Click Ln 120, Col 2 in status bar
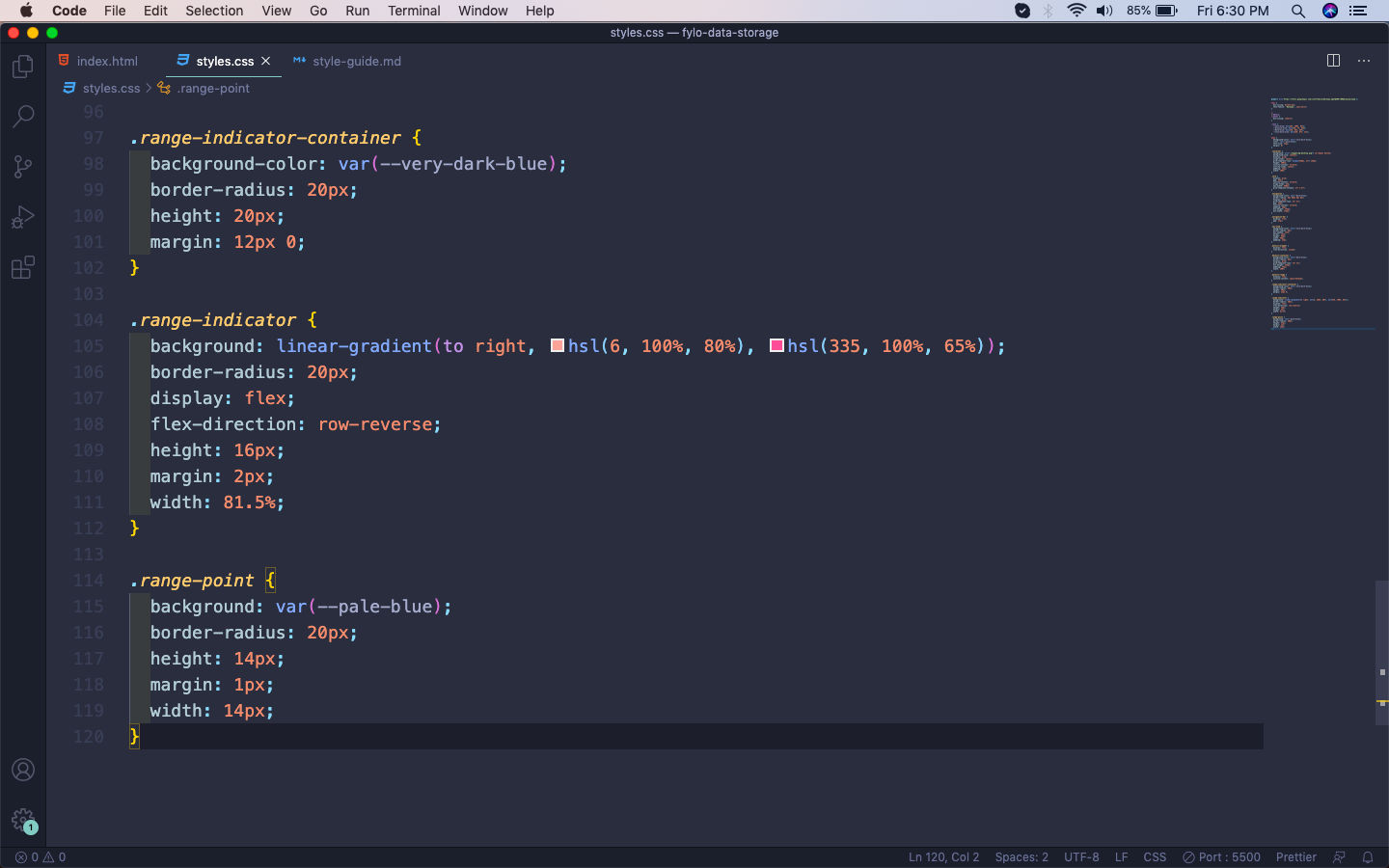1389x868 pixels. [x=943, y=856]
